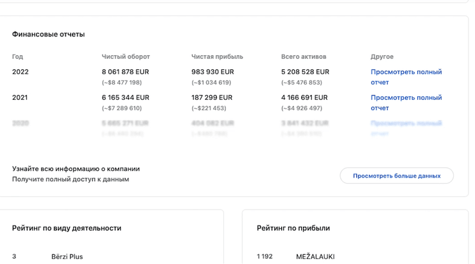The width and height of the screenshot is (475, 264).
Task: Select the 2022 net turnover value 8 061 878 EUR
Action: click(125, 72)
